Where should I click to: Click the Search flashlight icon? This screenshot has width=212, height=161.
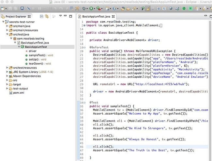134,8
